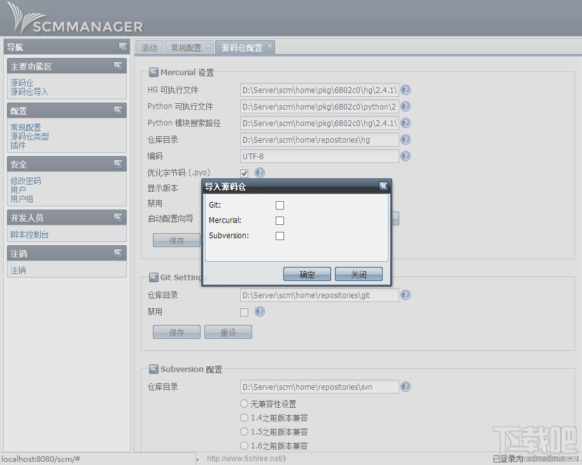Toggle the Git 禁用 checkbox

[245, 312]
